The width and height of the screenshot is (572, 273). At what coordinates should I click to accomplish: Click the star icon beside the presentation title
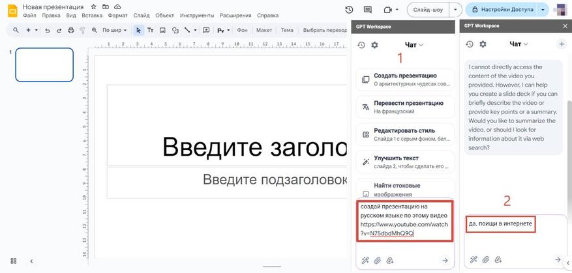click(94, 7)
